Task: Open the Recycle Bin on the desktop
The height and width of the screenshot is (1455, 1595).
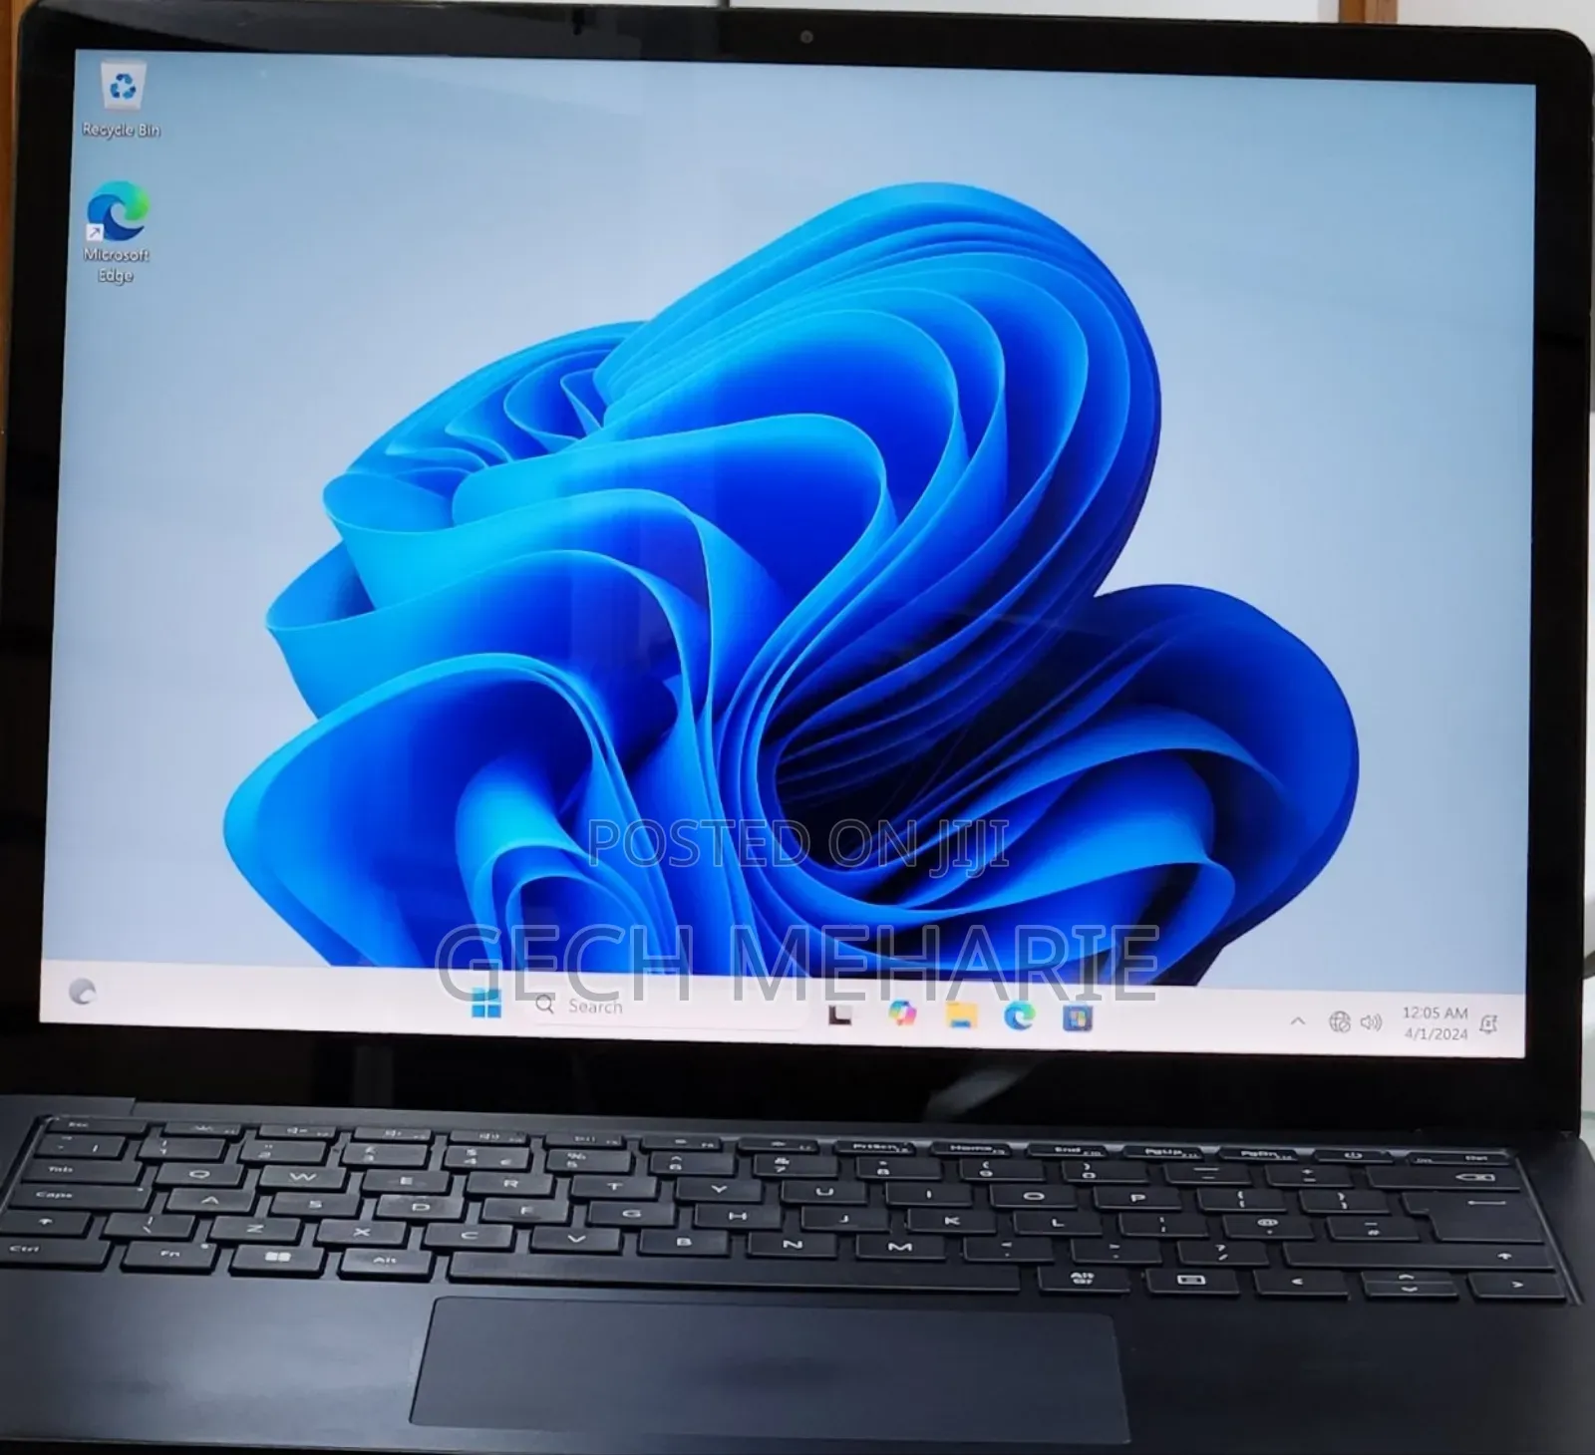Action: pos(122,90)
